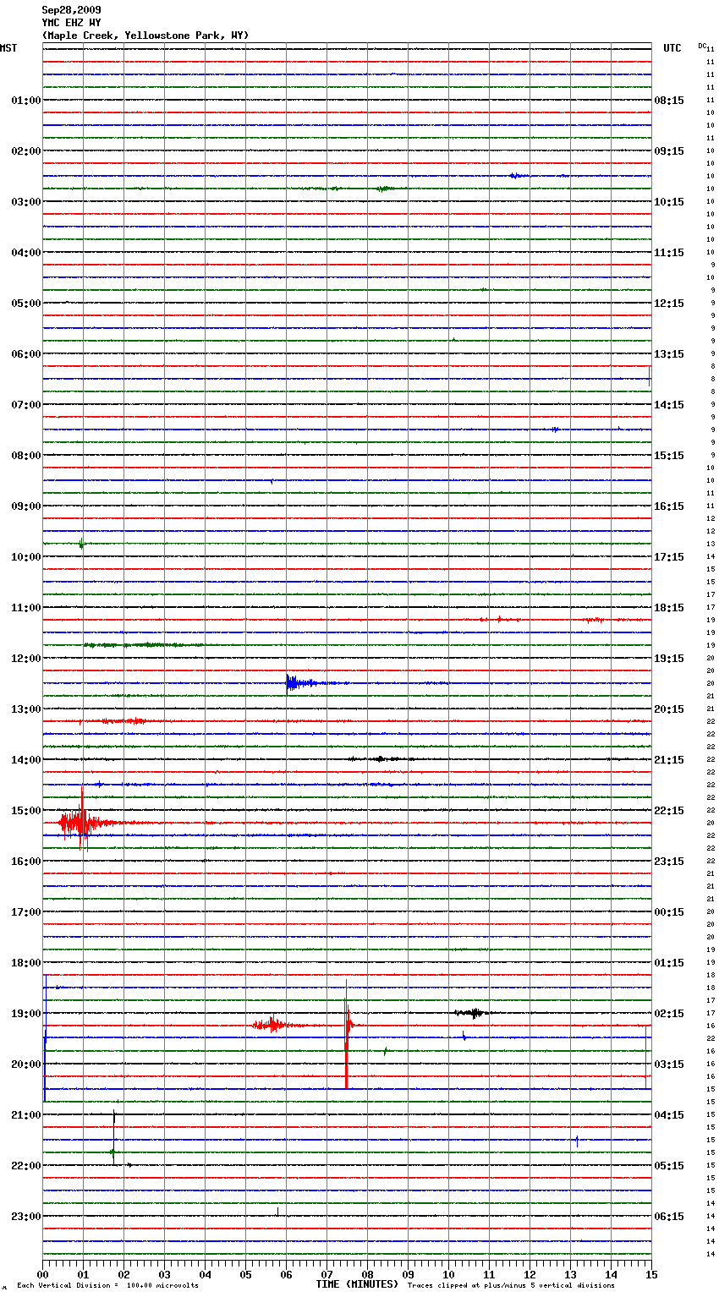Screen dimensions: 719x1297
Task: Select minute tick label 06 on x-axis
Action: pyautogui.click(x=286, y=1274)
